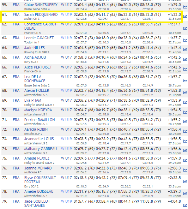Open Maelyss KOPYRA athlete link
The image size is (188, 209).
(38, 110)
